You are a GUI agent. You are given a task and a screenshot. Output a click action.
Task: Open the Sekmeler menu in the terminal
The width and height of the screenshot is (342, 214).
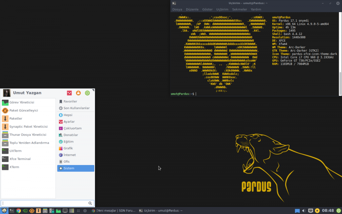pyautogui.click(x=239, y=10)
